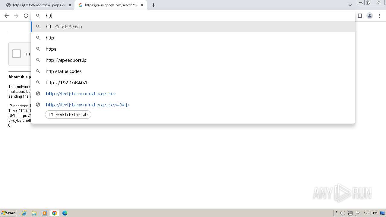Open https://textjdbimanrminiall.pages.dev suggestion
The image size is (386, 217).
coord(193,94)
